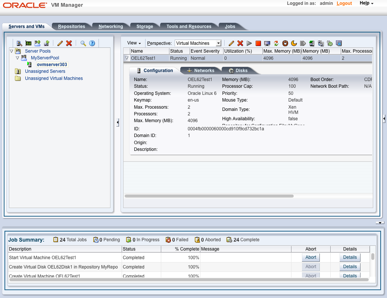
Task: Sort by the Event Severity column header
Action: tap(206, 51)
